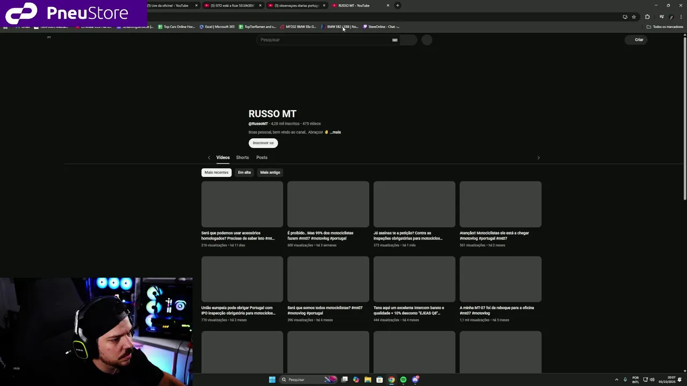The height and width of the screenshot is (386, 687).
Task: Click the page vertical scrollbar
Action: (684, 118)
